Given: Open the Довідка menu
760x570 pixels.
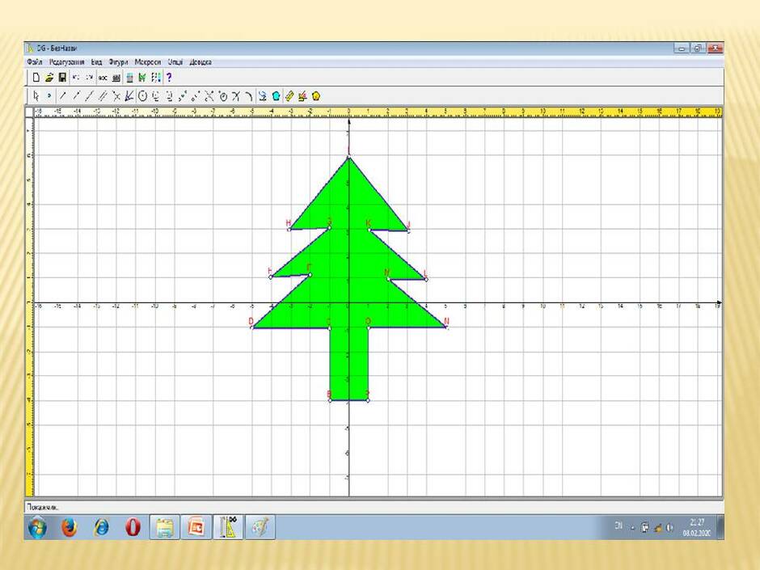Looking at the screenshot, I should (x=201, y=62).
